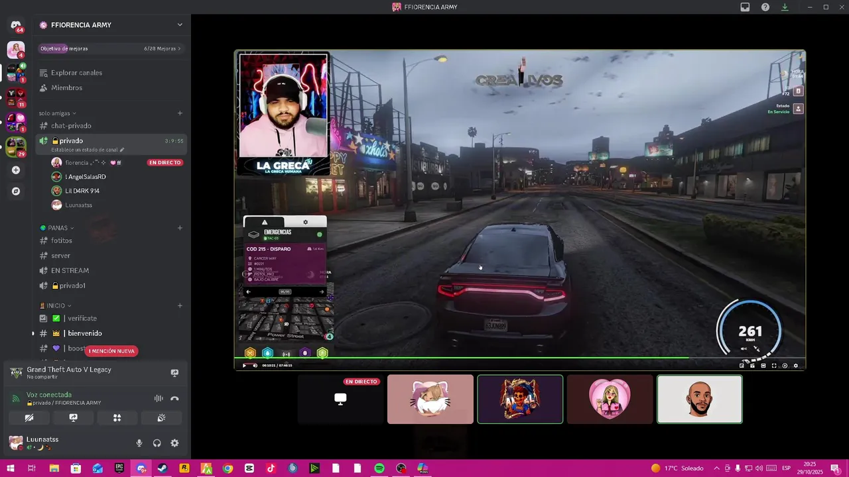849x477 pixels.
Task: Jump to the 1 MENCIÓN NUEVA pill
Action: 111,351
